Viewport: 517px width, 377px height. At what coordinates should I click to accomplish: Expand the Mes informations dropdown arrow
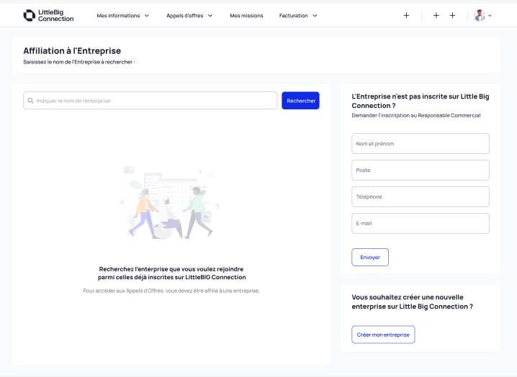147,16
